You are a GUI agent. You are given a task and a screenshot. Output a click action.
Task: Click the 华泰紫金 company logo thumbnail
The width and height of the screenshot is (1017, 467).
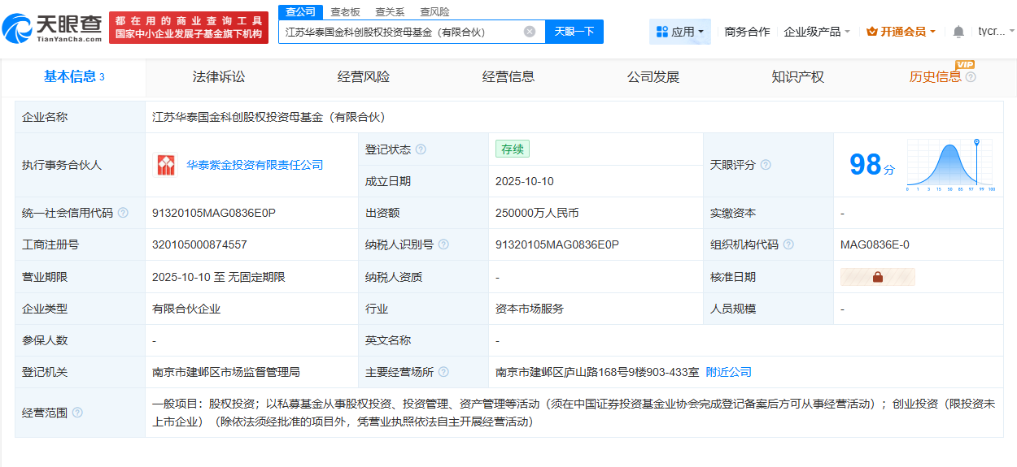(x=165, y=165)
